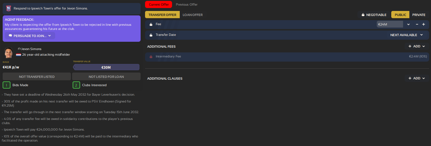Click the €30M transfer value bar
431x146 pixels.
point(106,67)
